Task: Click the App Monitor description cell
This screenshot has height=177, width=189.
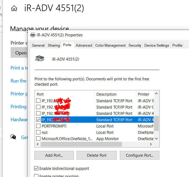Action: click(107, 139)
